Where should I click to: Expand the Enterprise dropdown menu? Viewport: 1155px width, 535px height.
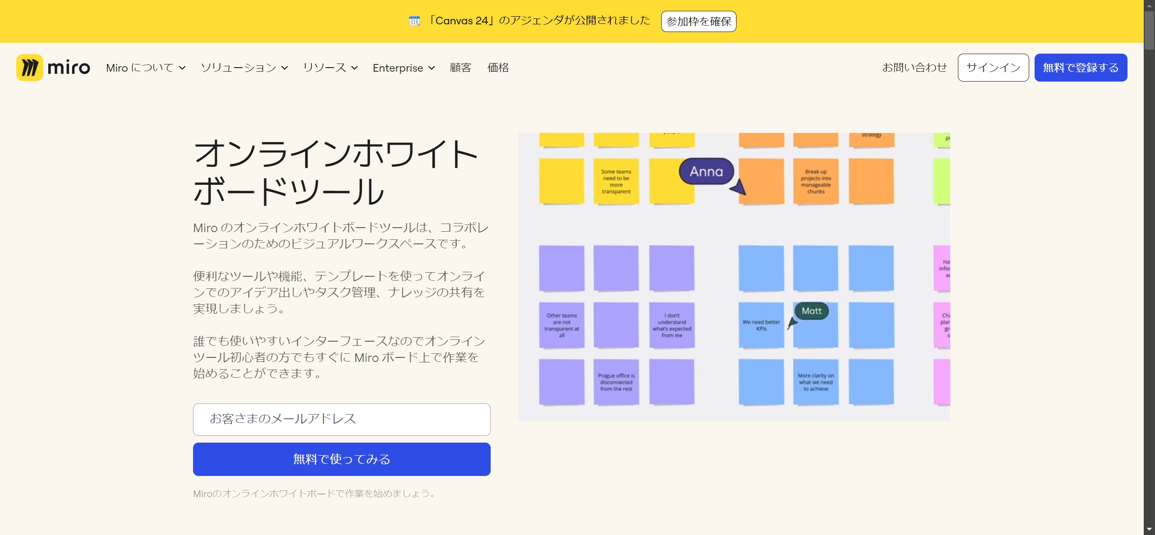(404, 68)
